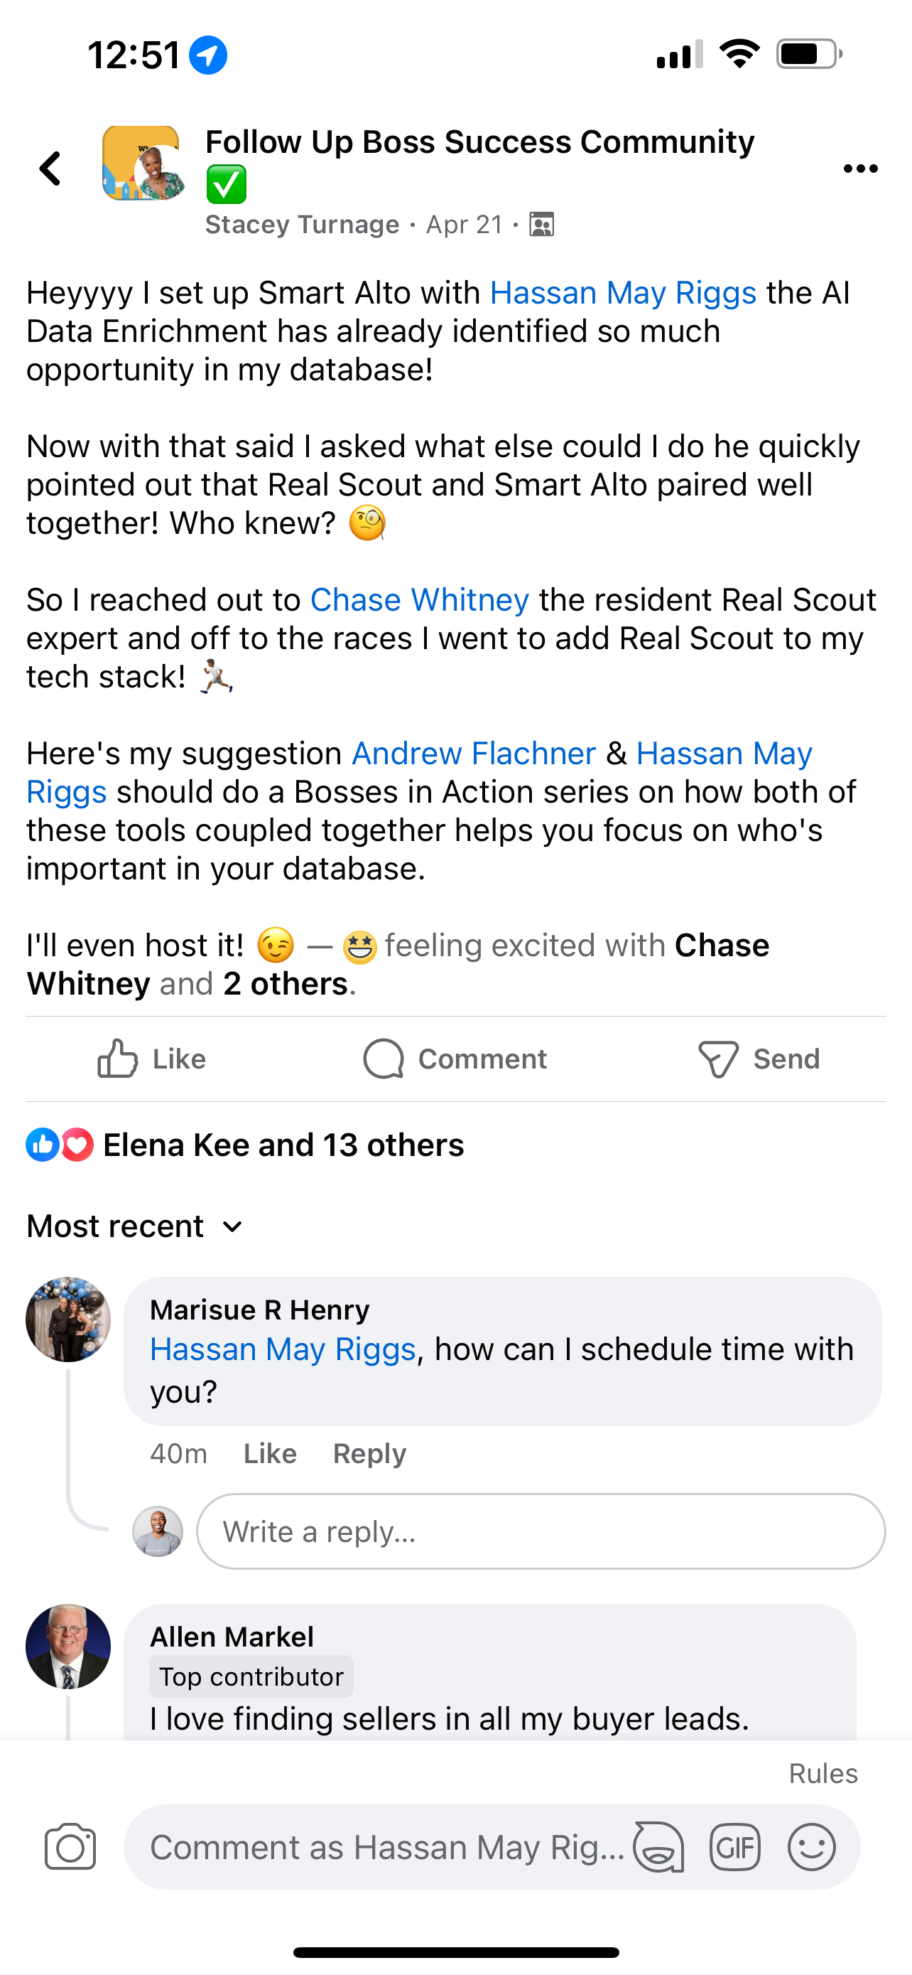Reply to Marisue R Henry's comment
The height and width of the screenshot is (1975, 912).
[x=369, y=1454]
